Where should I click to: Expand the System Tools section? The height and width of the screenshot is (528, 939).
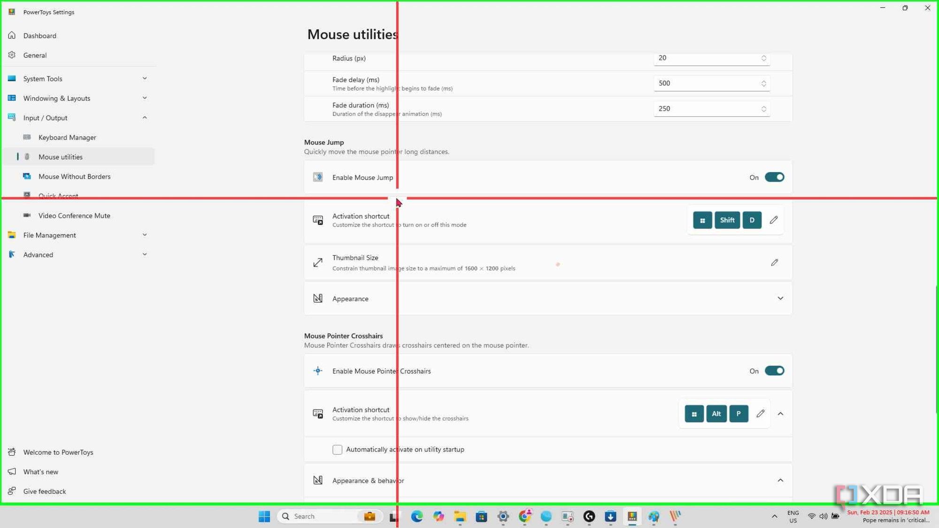[x=79, y=79]
